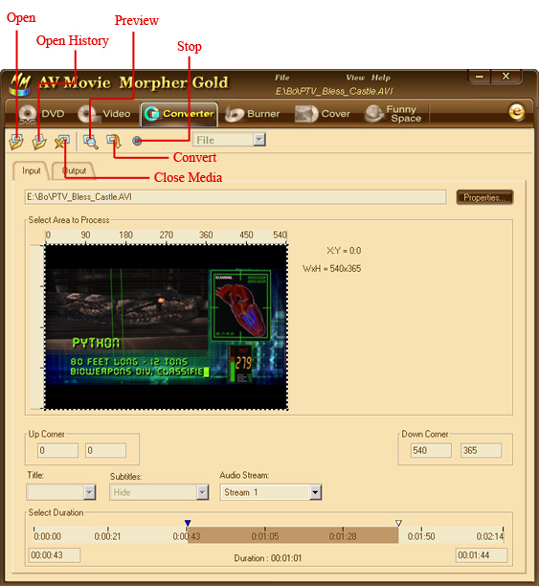Open the Funny Space module
The image size is (539, 586).
point(393,114)
